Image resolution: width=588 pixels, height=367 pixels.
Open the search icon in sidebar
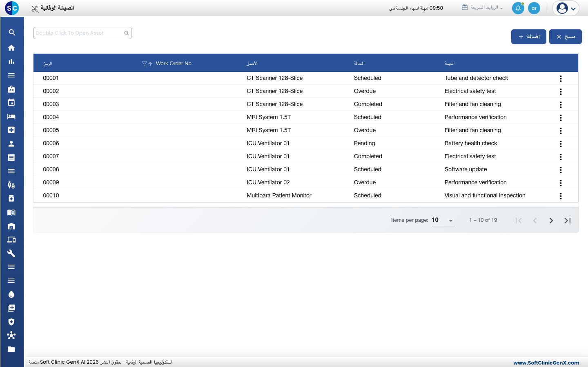pyautogui.click(x=12, y=33)
